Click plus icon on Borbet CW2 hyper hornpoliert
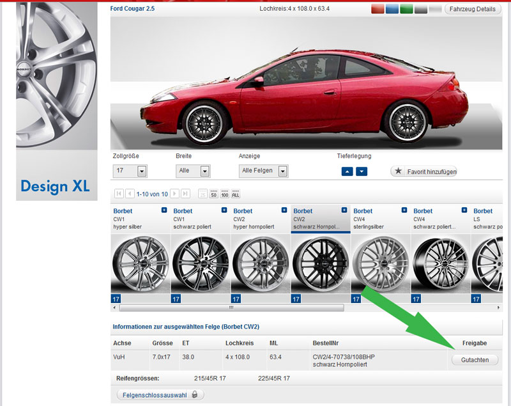Screen dimensions: 511x406 284,210
